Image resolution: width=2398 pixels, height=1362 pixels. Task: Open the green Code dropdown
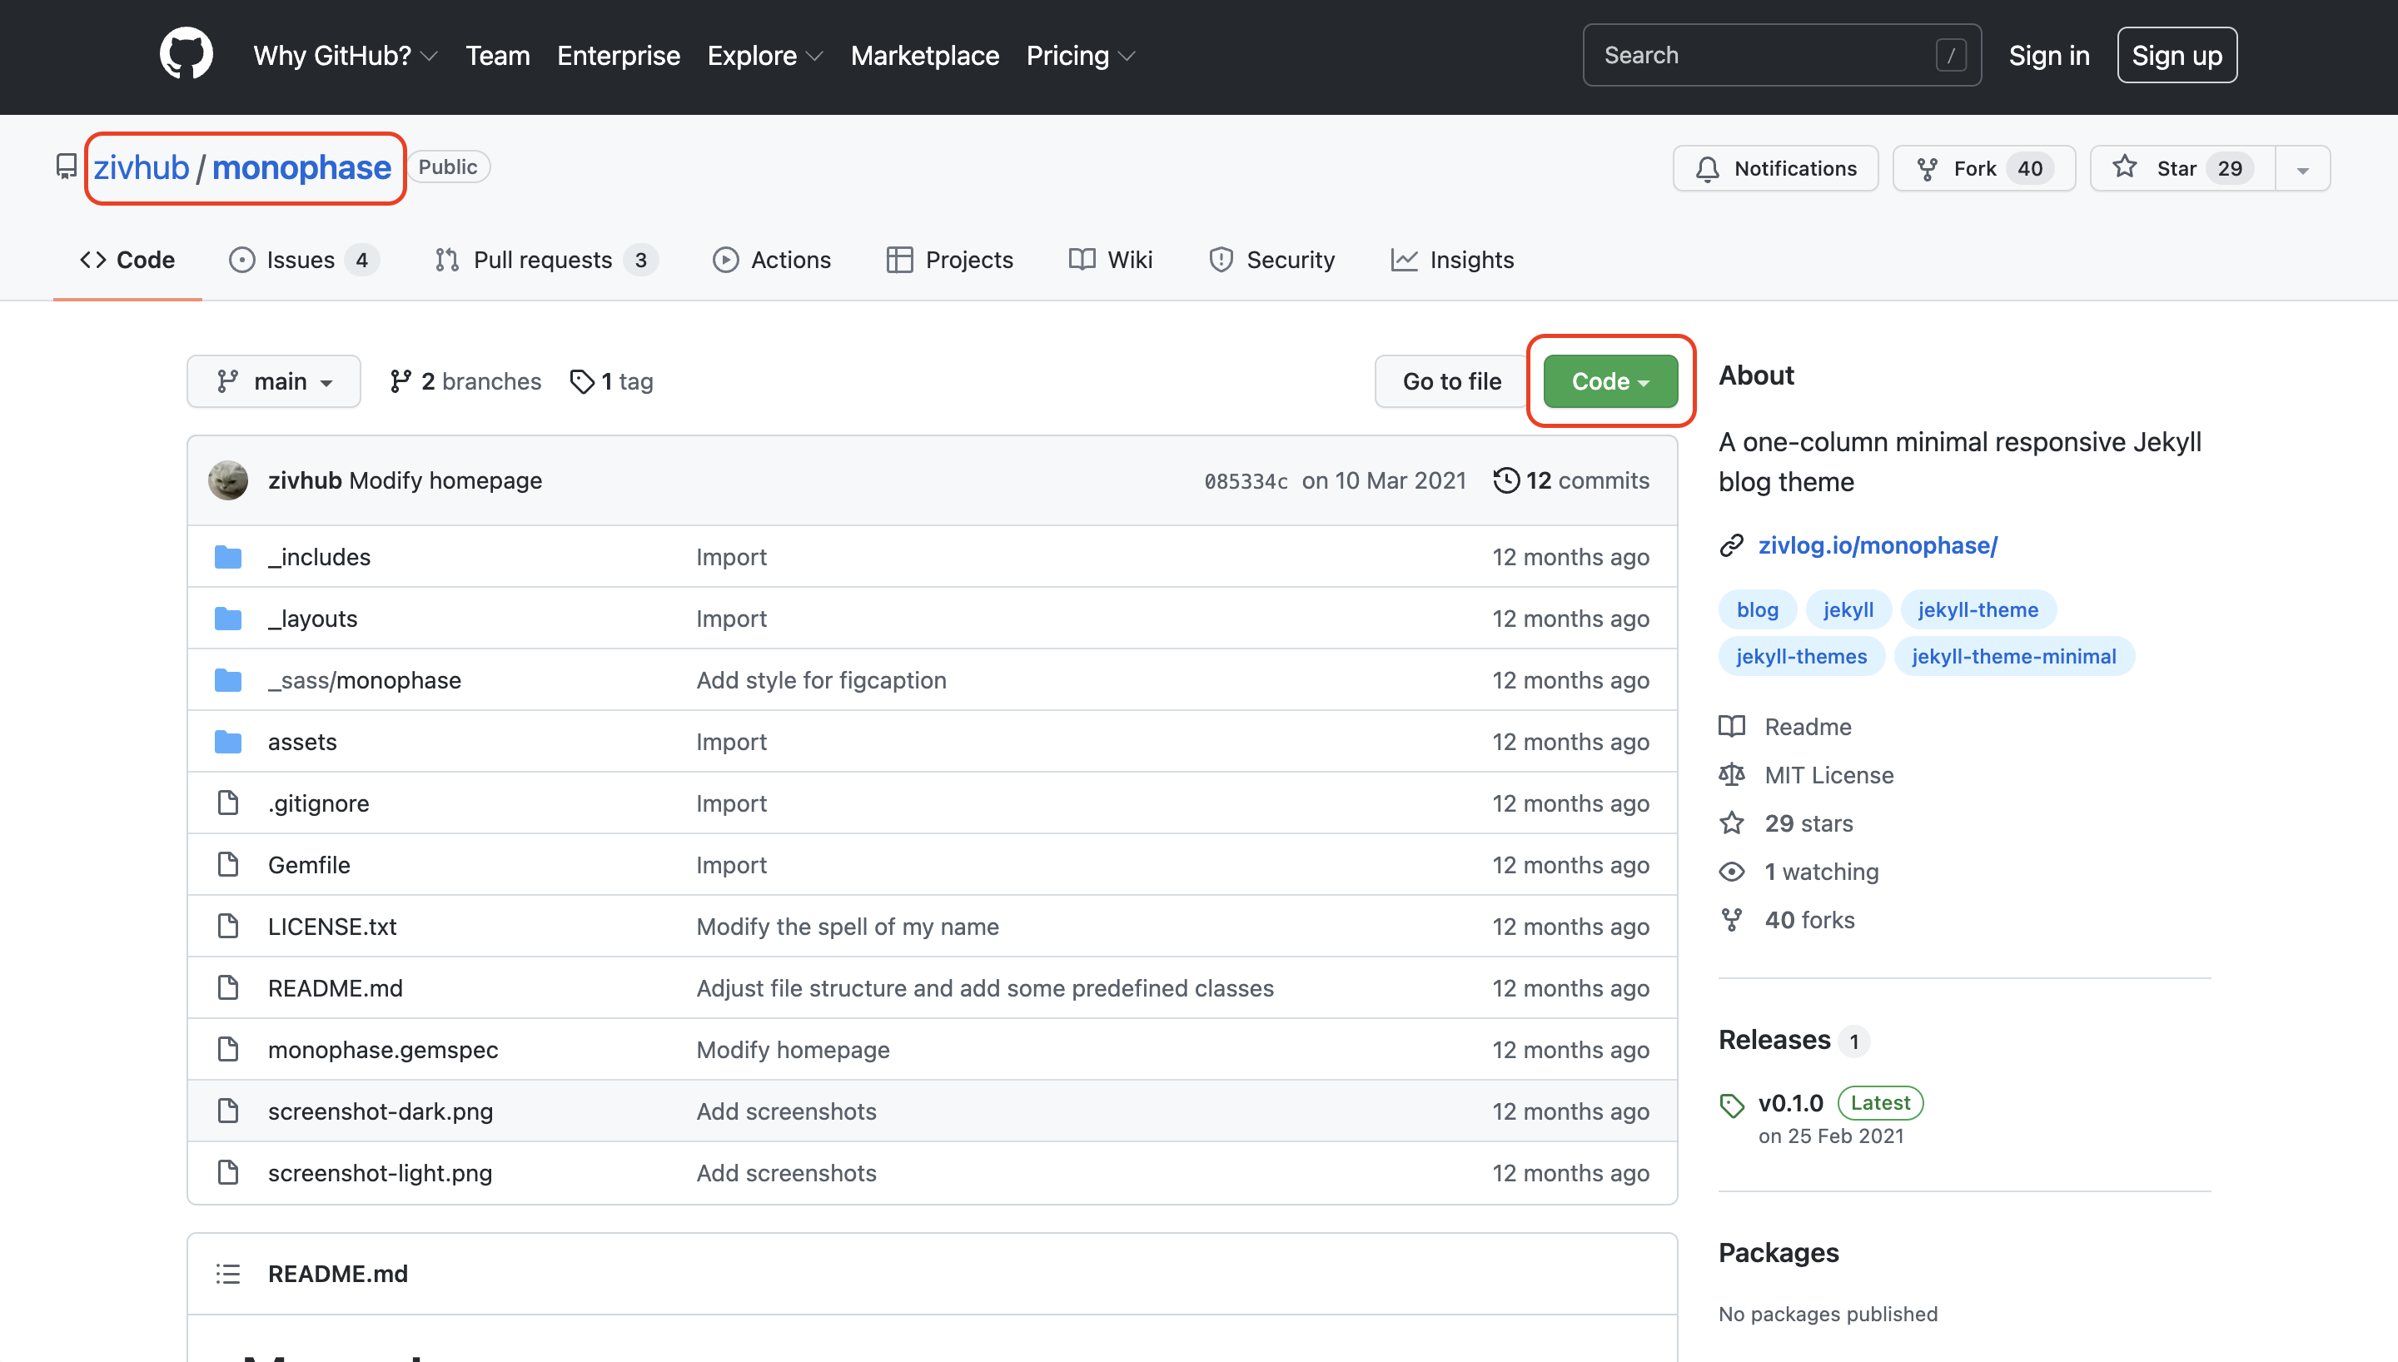tap(1609, 381)
